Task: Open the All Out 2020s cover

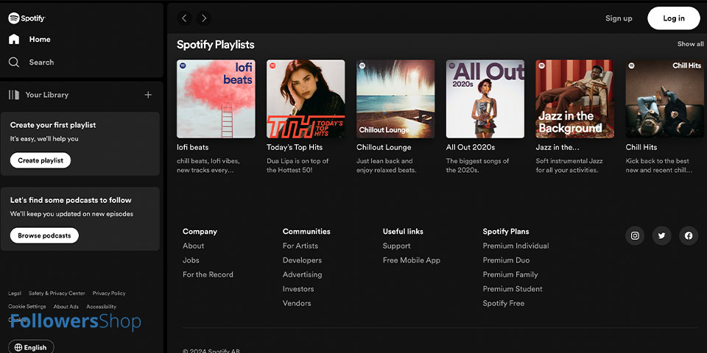Action: (485, 99)
